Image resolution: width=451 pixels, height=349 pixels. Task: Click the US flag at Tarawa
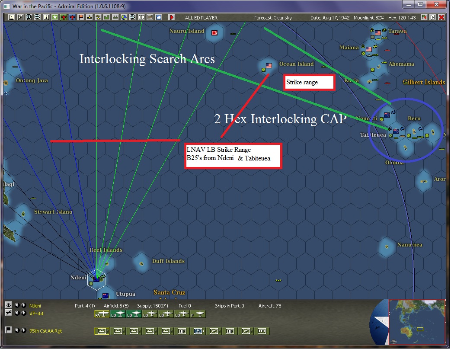[x=378, y=33]
